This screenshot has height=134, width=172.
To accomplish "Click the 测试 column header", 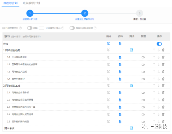I will coord(132,36).
